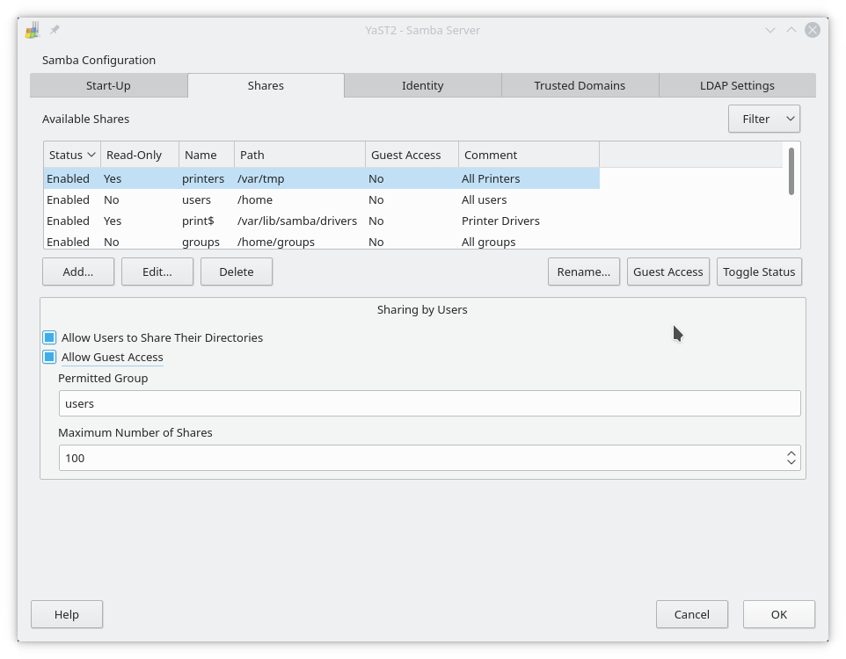846x659 pixels.
Task: Click the shares list vertical scrollbar
Action: 791,171
